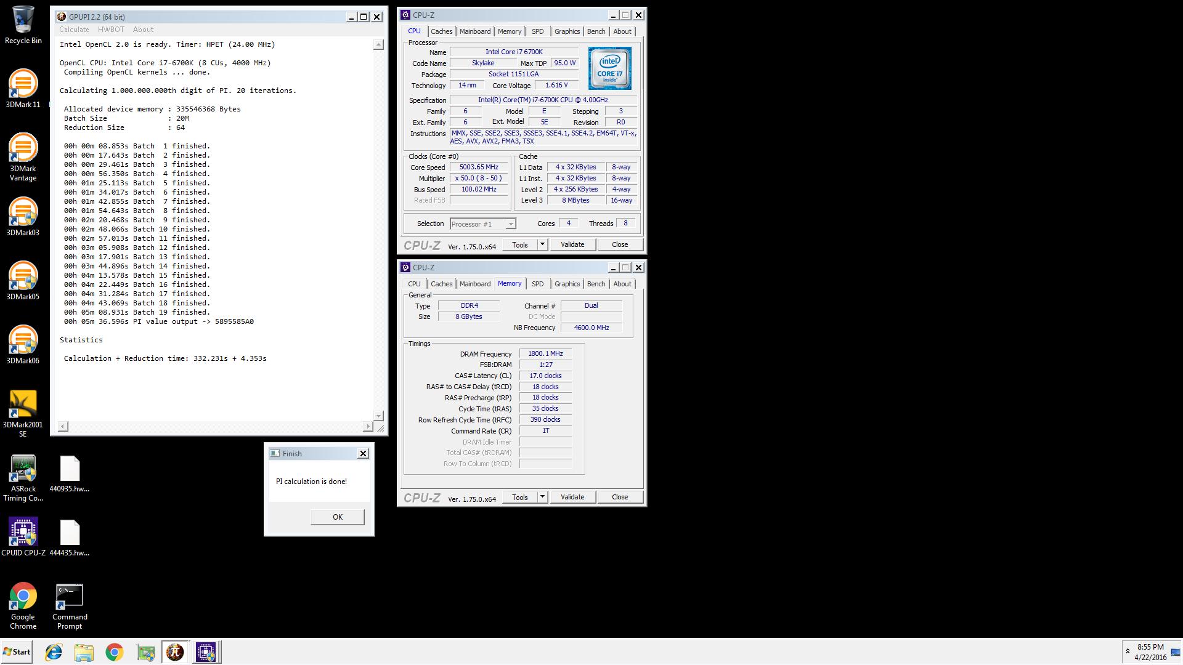Viewport: 1183px width, 665px height.
Task: Expand the Processor #1 selection dropdown
Action: pos(511,224)
